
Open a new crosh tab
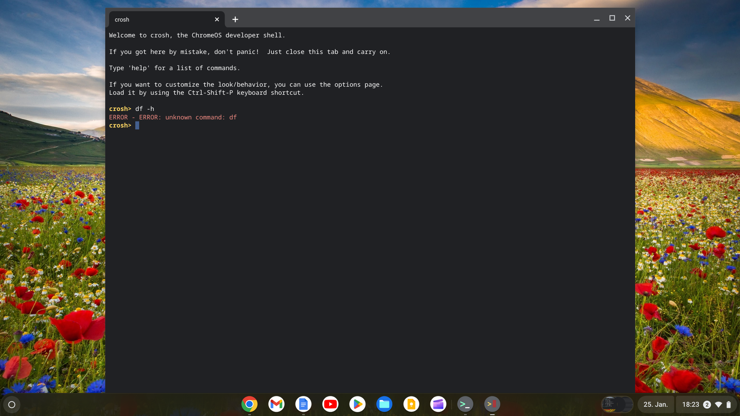coord(235,19)
